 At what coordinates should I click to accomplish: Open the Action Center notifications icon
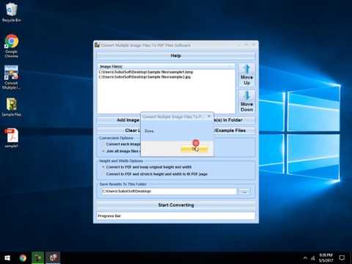342,258
